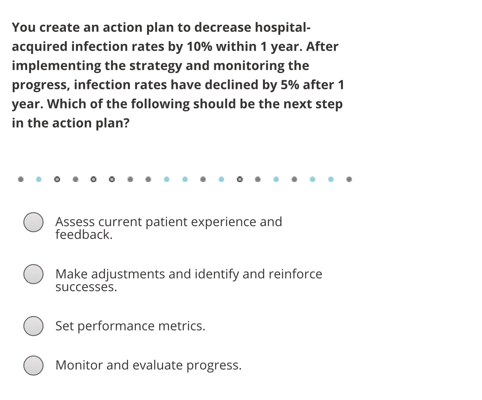This screenshot has height=400, width=482.
Task: Click the first gray progress dot
Action: click(x=20, y=179)
